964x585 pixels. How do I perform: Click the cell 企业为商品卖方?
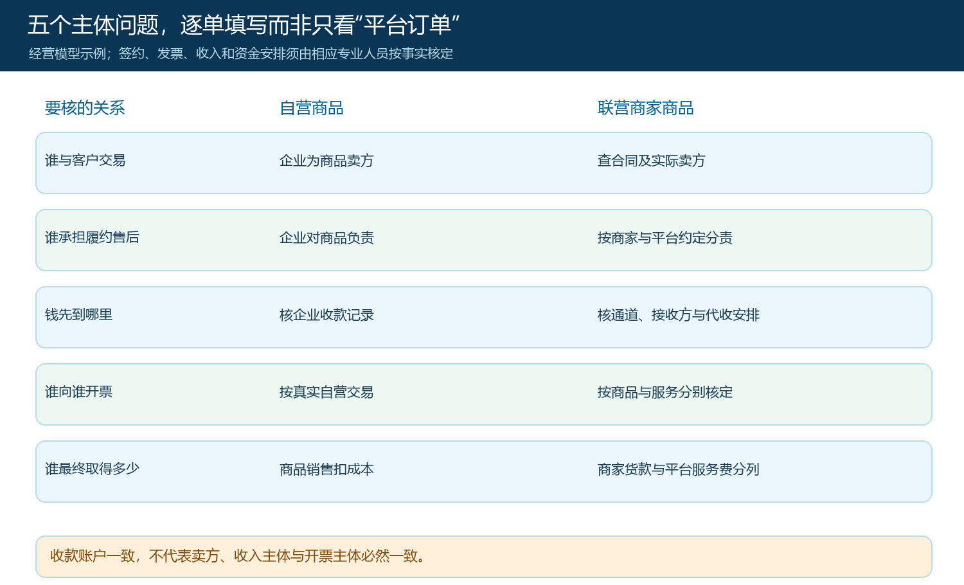point(326,161)
